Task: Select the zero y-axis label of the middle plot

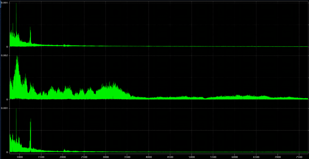Action: click(x=7, y=99)
